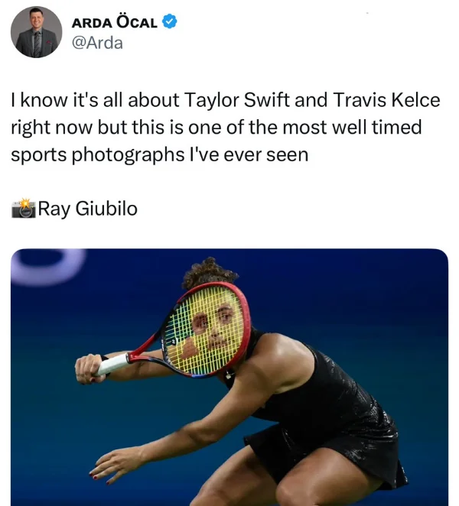The image size is (459, 506).
Task: Select the Ray Giubilo photo credit
Action: 88,209
